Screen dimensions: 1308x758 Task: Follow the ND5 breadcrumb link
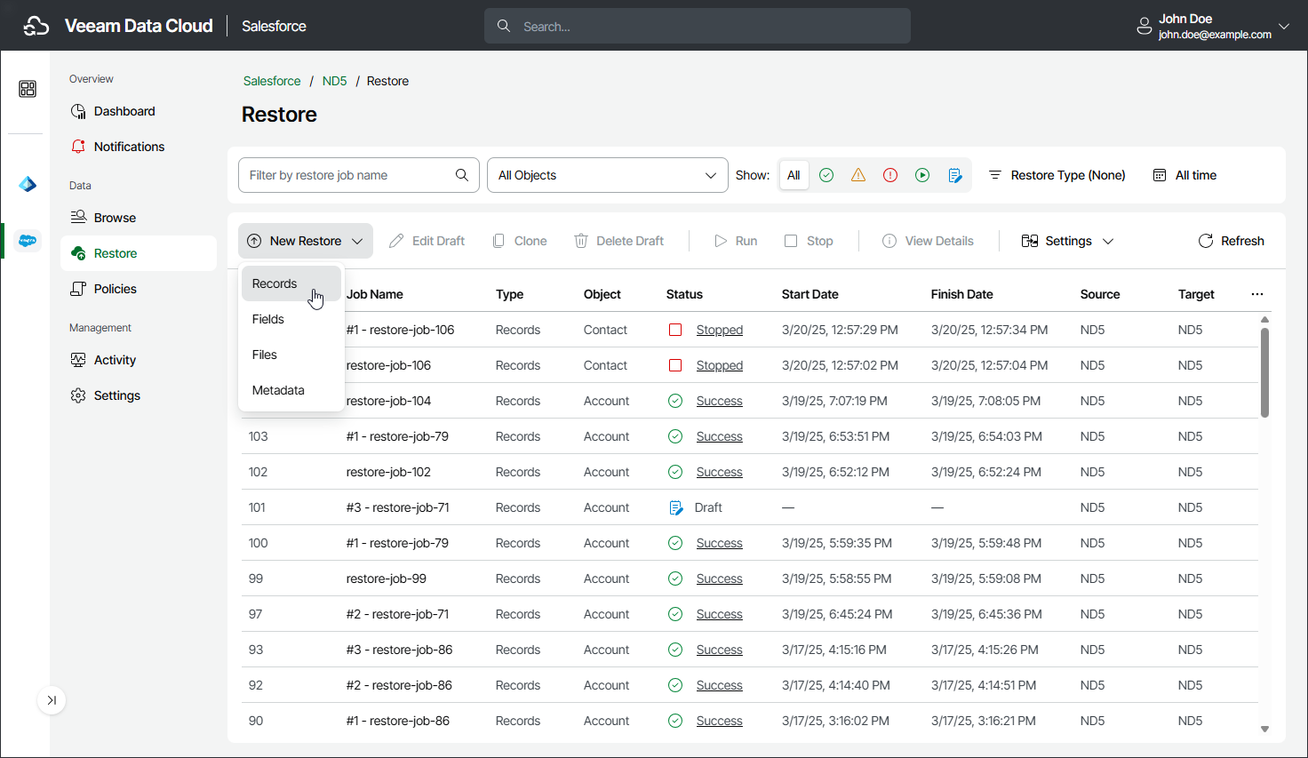(334, 81)
